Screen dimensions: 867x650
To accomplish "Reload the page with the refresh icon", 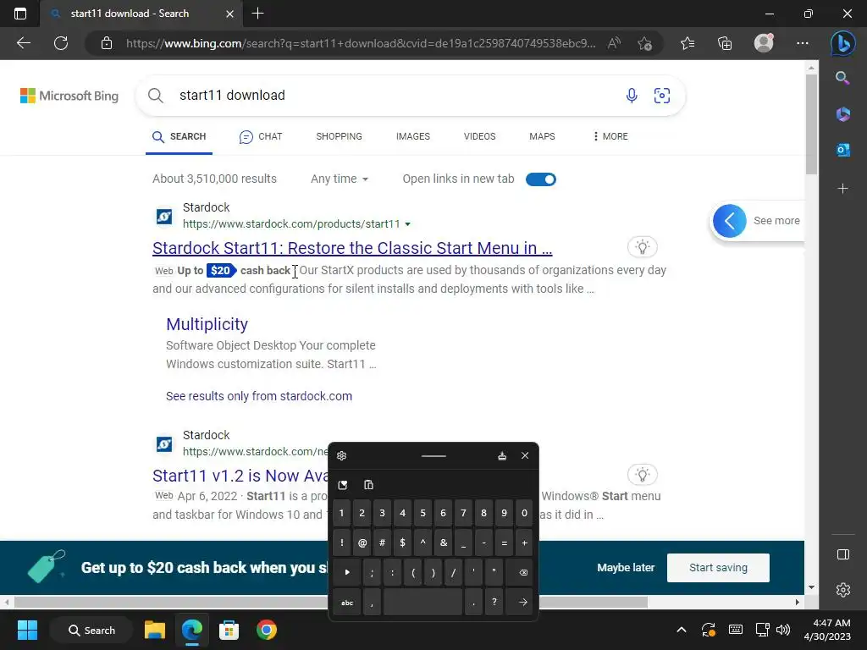I will click(61, 43).
